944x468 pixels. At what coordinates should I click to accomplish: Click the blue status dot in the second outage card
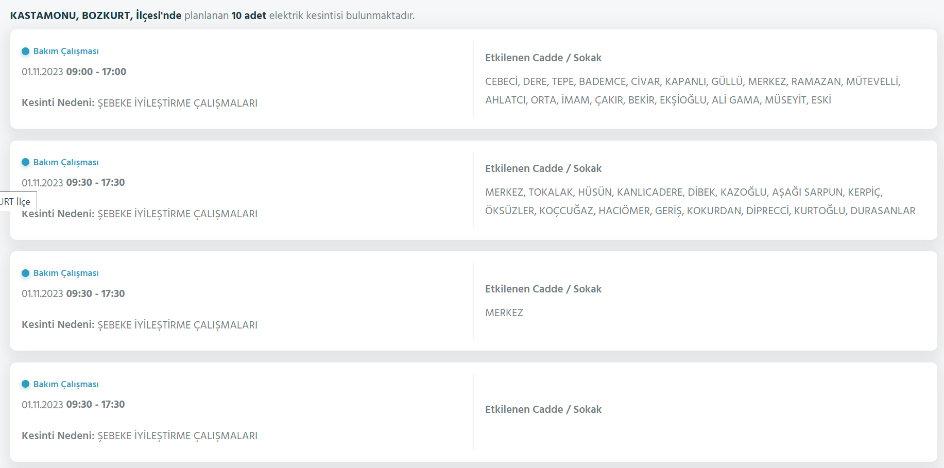[25, 162]
